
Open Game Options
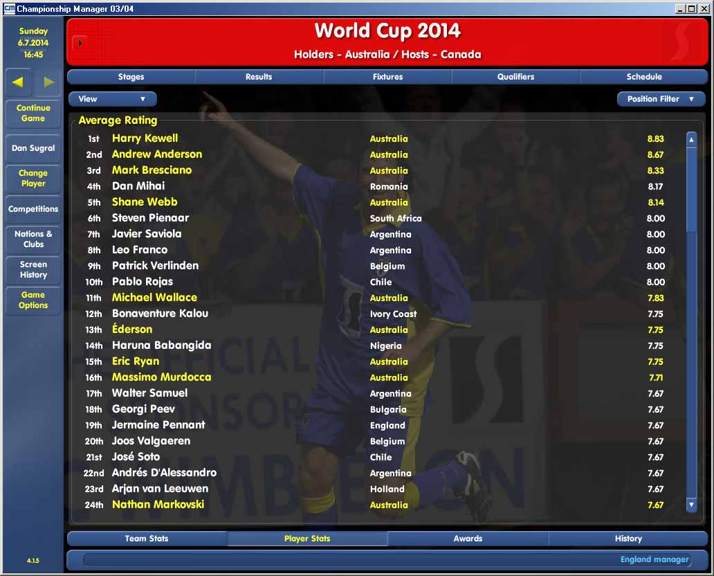pos(33,300)
